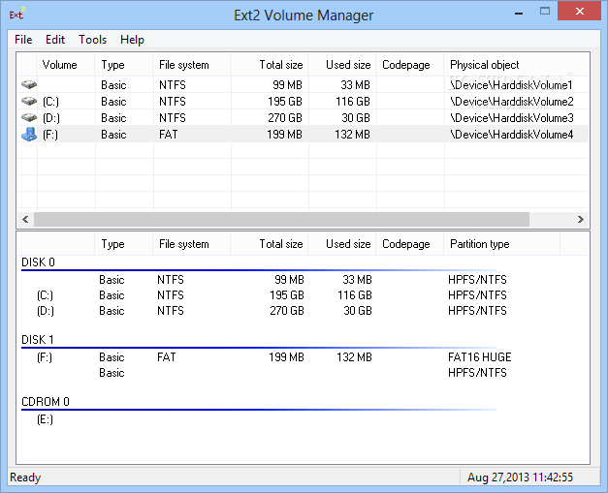
Task: Click the Ready status text
Action: tap(25, 478)
